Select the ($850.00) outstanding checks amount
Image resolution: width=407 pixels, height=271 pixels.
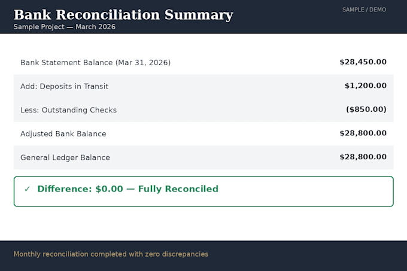[366, 109]
